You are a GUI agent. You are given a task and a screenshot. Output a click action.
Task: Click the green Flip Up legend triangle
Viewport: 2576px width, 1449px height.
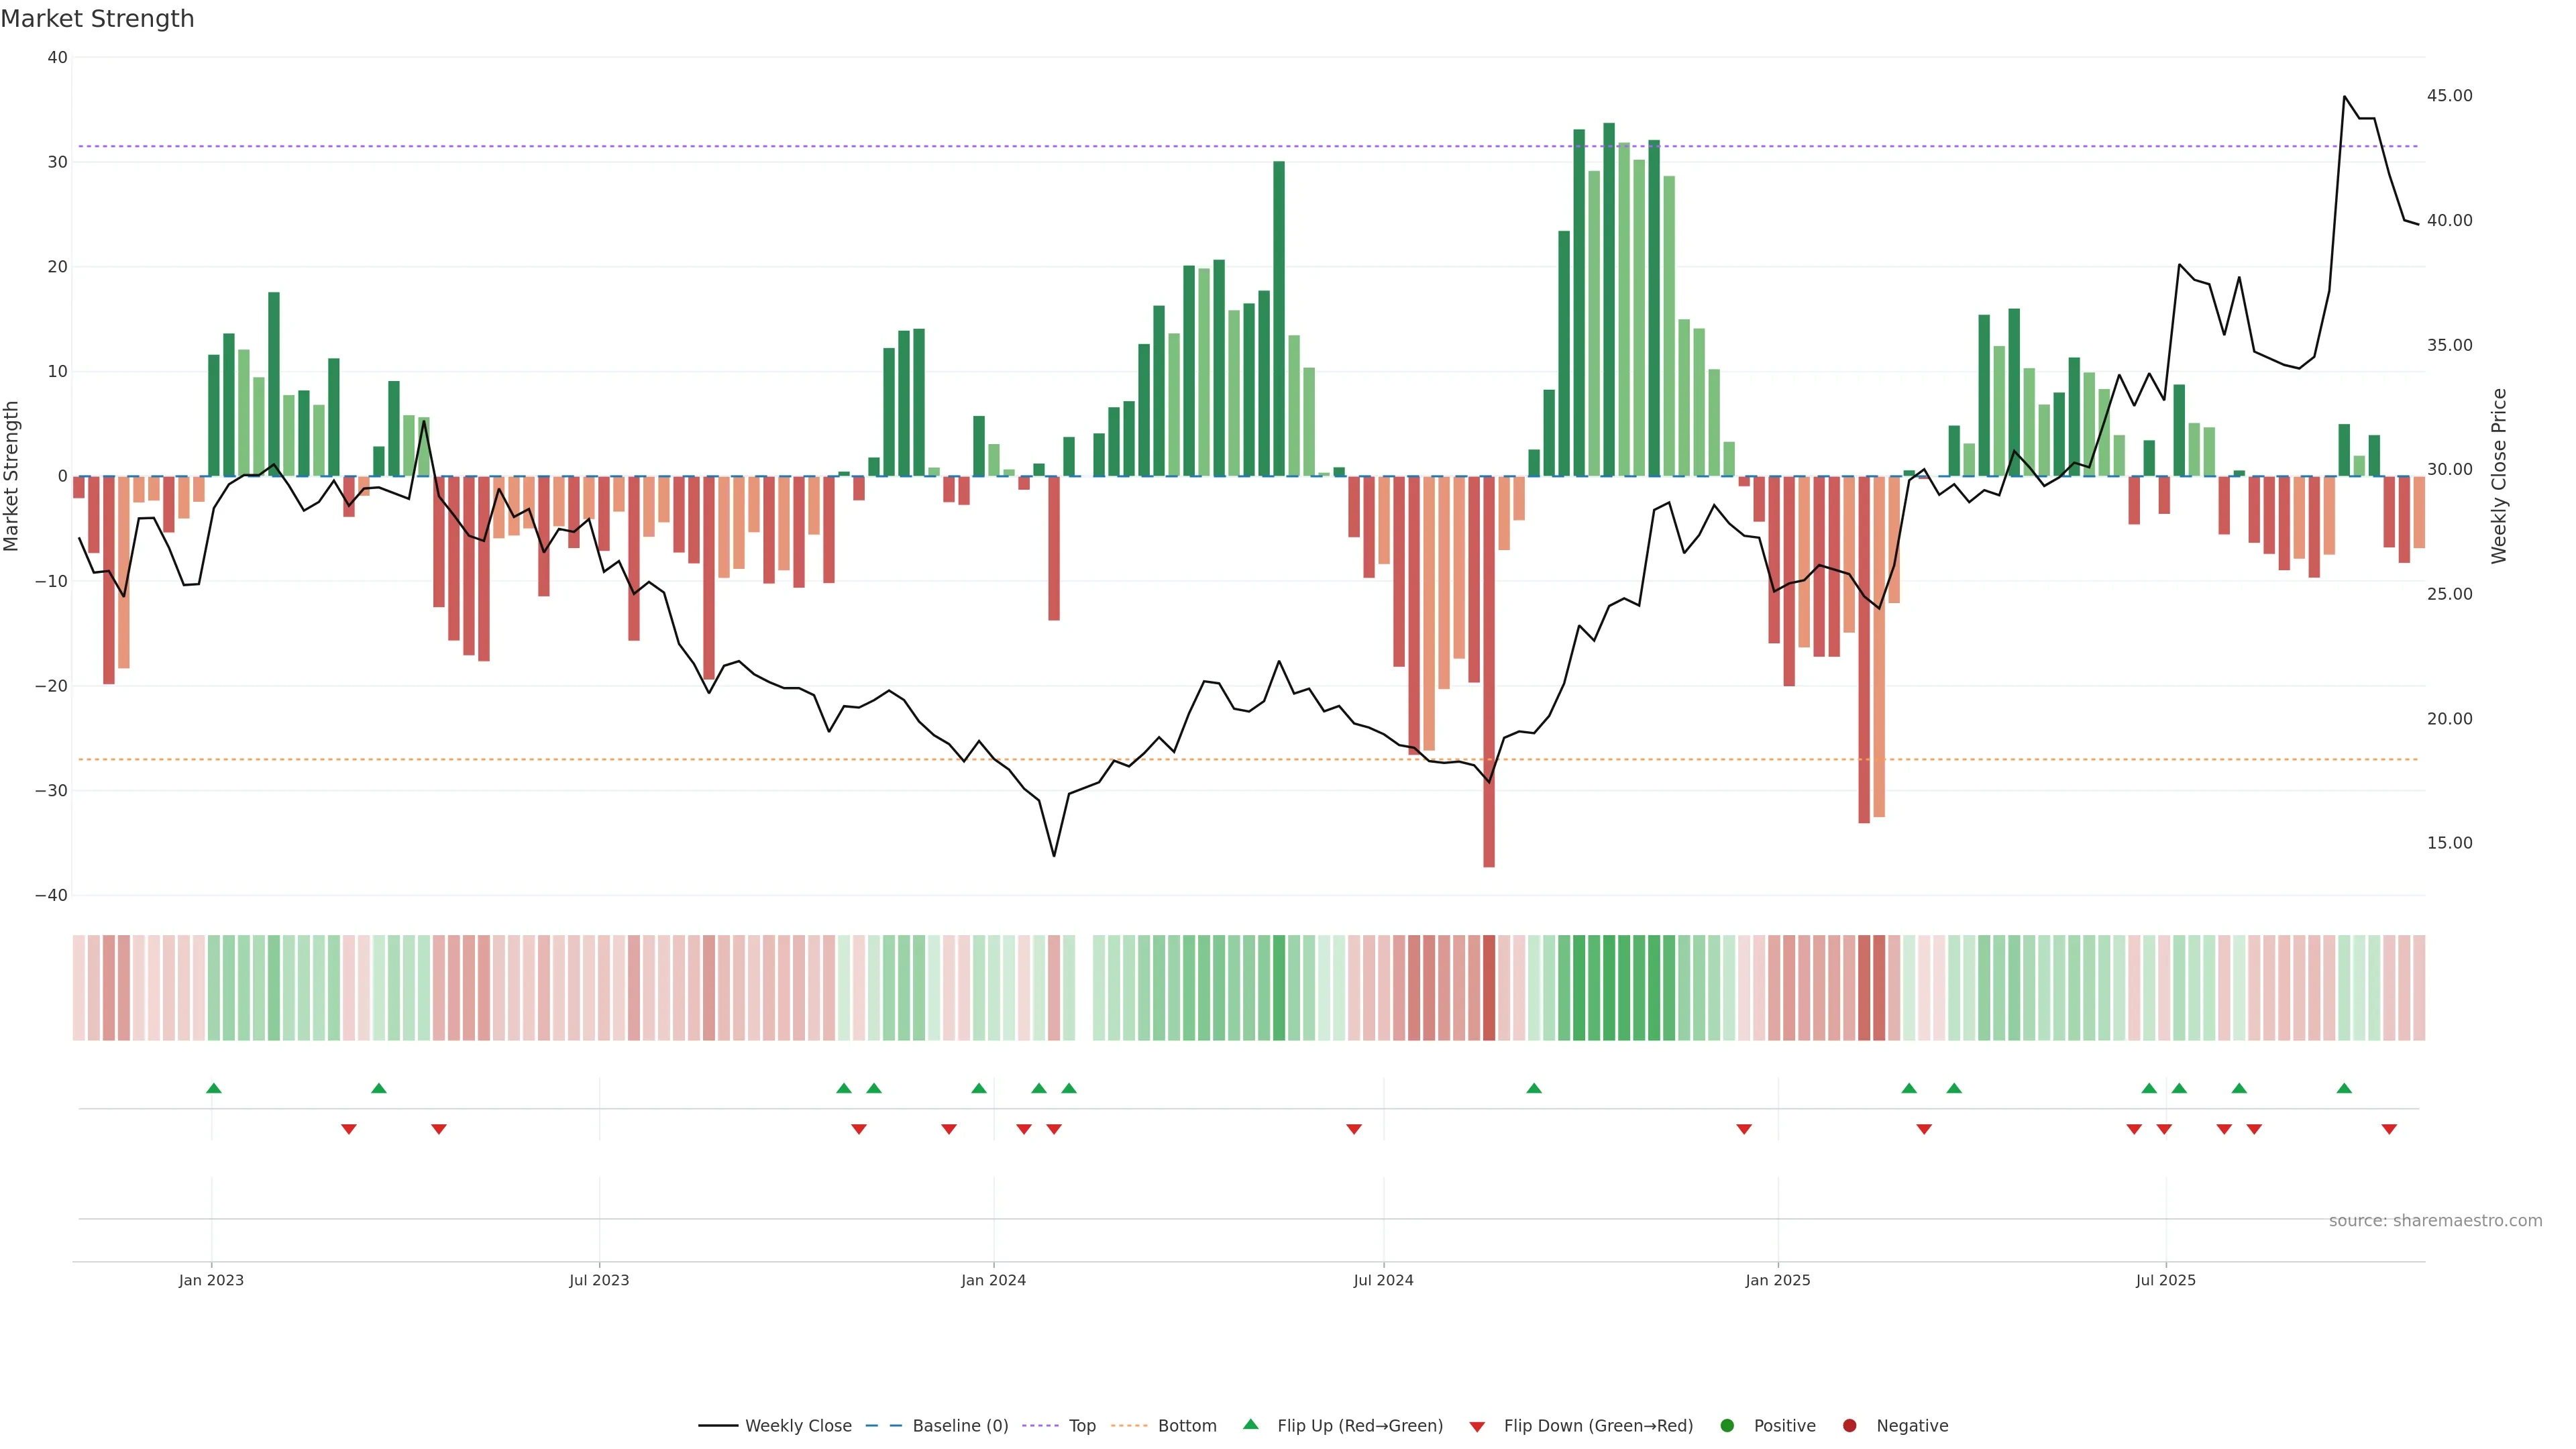1250,1424
